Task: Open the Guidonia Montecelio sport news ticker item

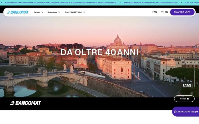Action: (x=61, y=3)
